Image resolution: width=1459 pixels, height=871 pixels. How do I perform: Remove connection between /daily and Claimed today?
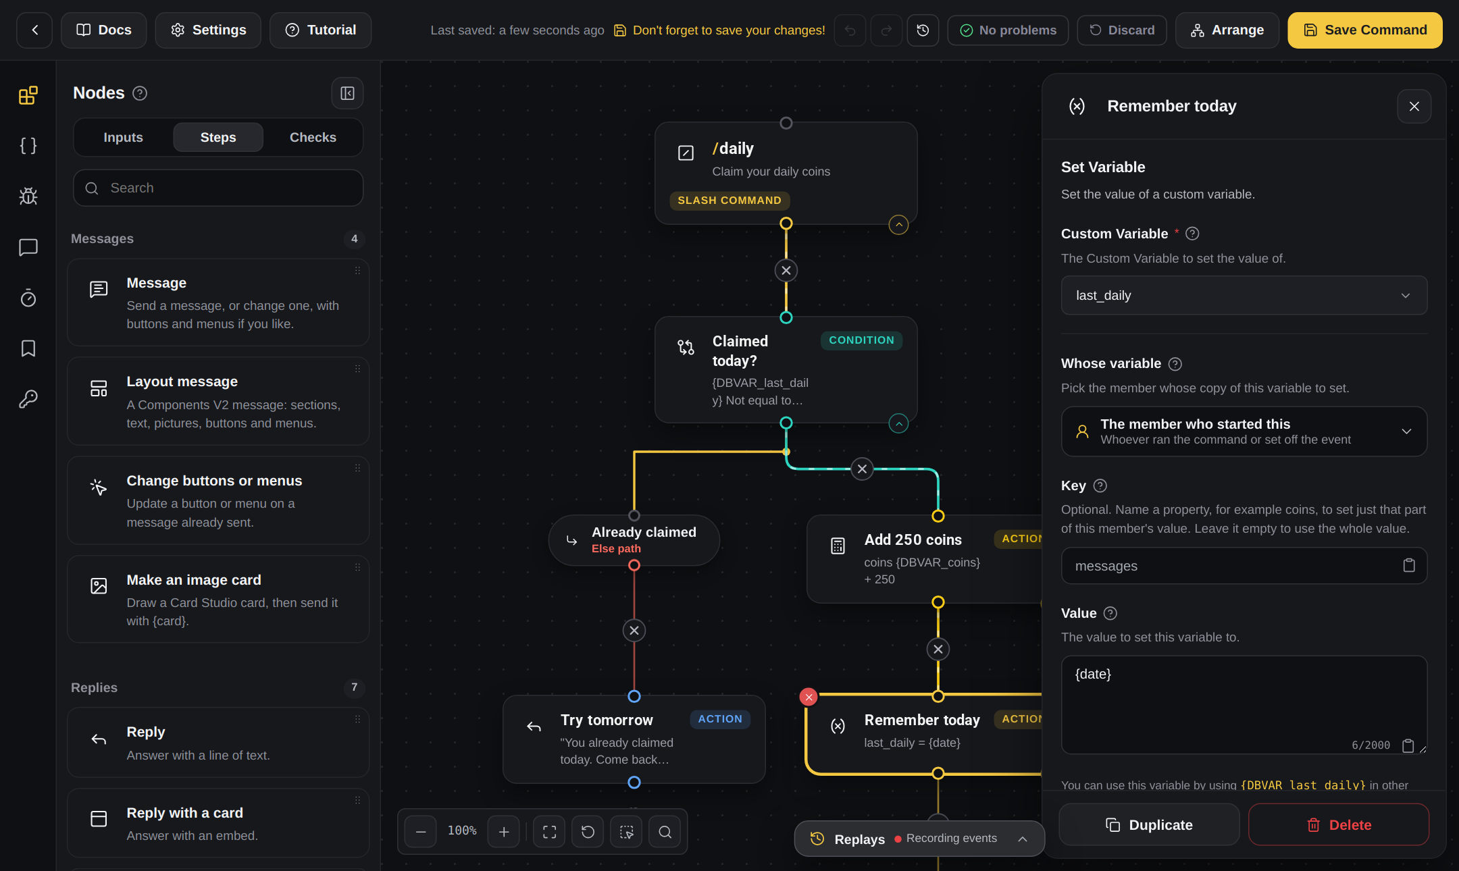(786, 271)
